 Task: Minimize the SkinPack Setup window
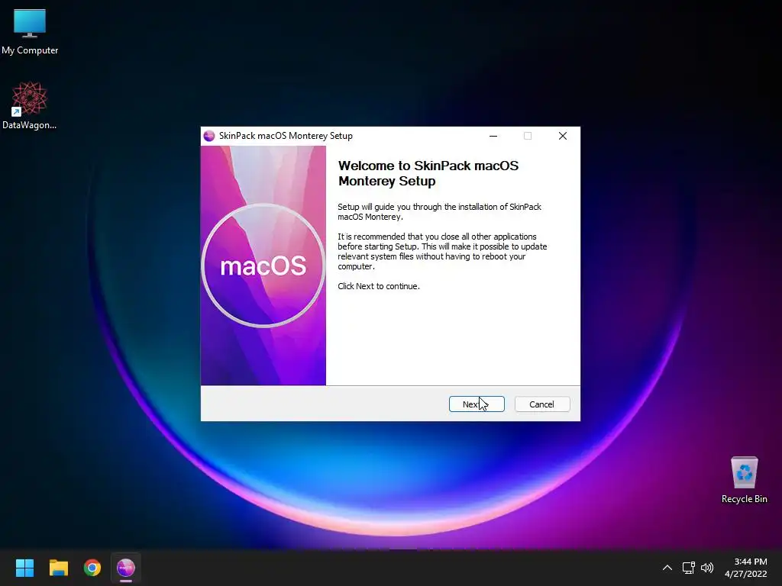[x=493, y=136]
